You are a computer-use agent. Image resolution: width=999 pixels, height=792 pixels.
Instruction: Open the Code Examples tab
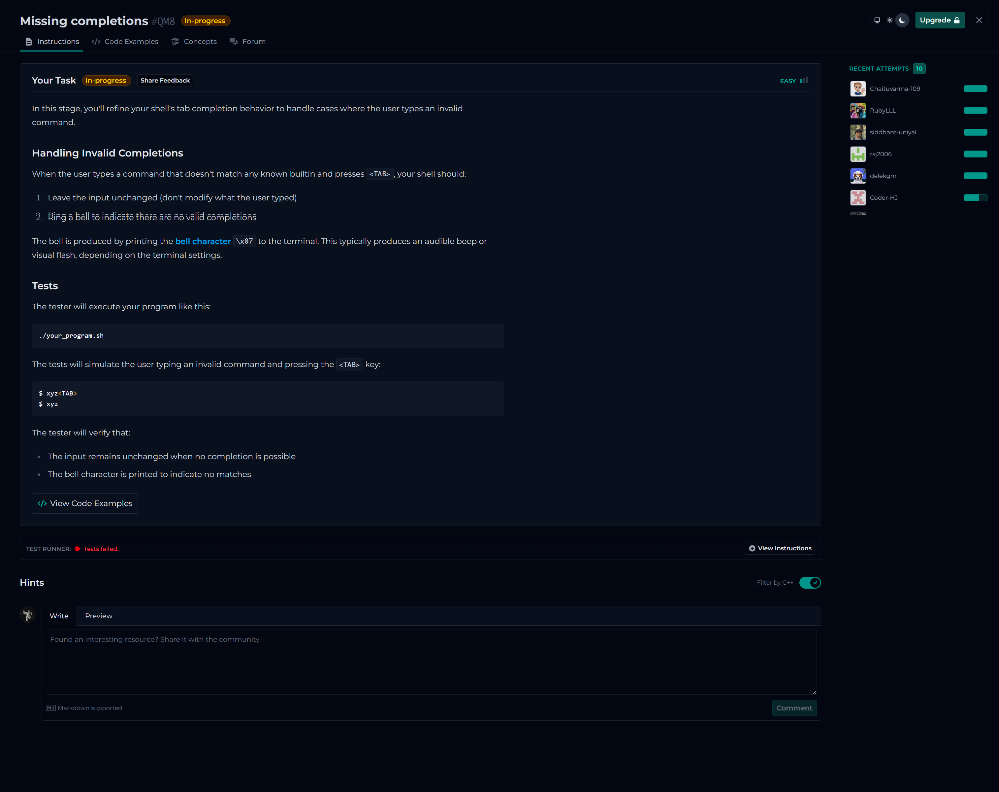(x=125, y=42)
